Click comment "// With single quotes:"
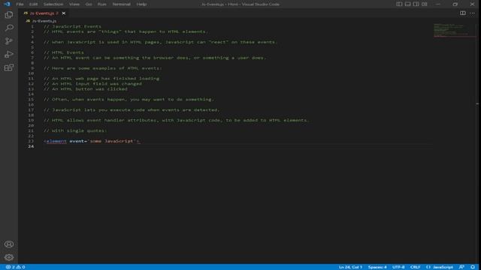This screenshot has height=270, width=481. pyautogui.click(x=75, y=130)
